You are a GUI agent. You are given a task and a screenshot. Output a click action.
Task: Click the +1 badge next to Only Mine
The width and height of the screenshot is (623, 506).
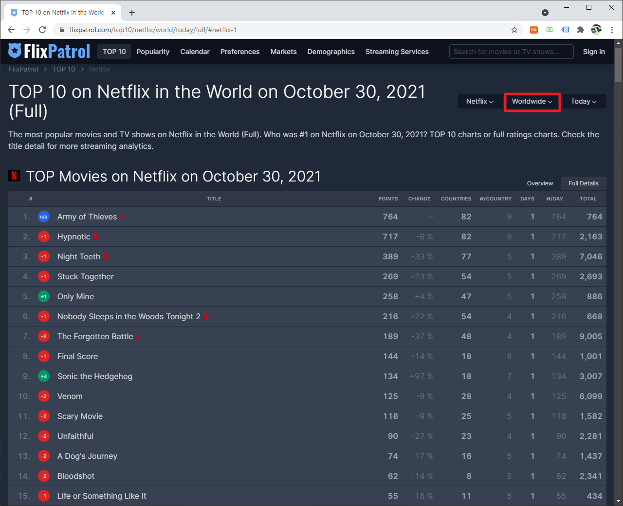click(x=44, y=296)
